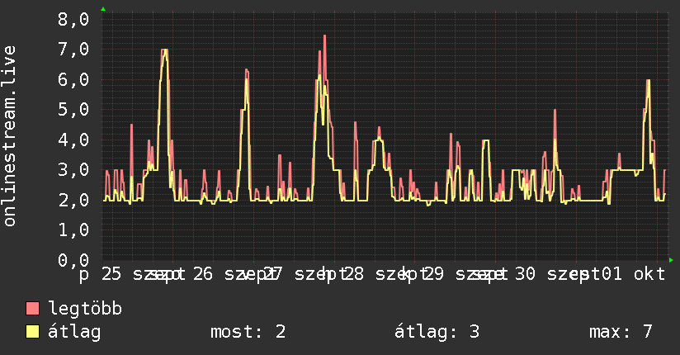Click the 'átlag: 3' statistic value
Image resolution: width=680 pixels, height=355 pixels.
click(437, 332)
